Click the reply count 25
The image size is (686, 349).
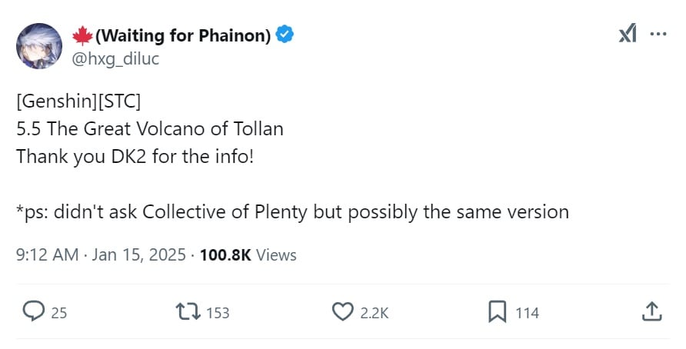tap(59, 313)
